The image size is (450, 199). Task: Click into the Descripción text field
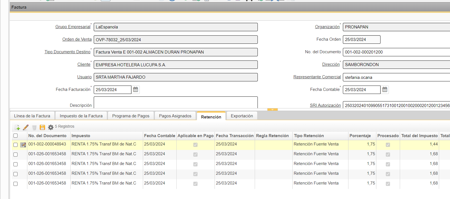[175, 102]
